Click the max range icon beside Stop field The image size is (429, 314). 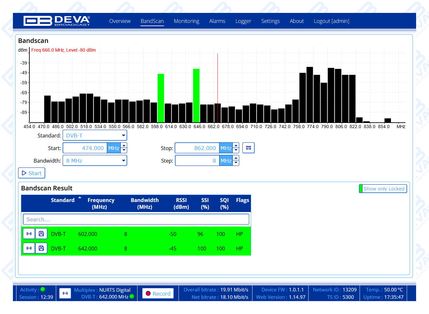[248, 148]
